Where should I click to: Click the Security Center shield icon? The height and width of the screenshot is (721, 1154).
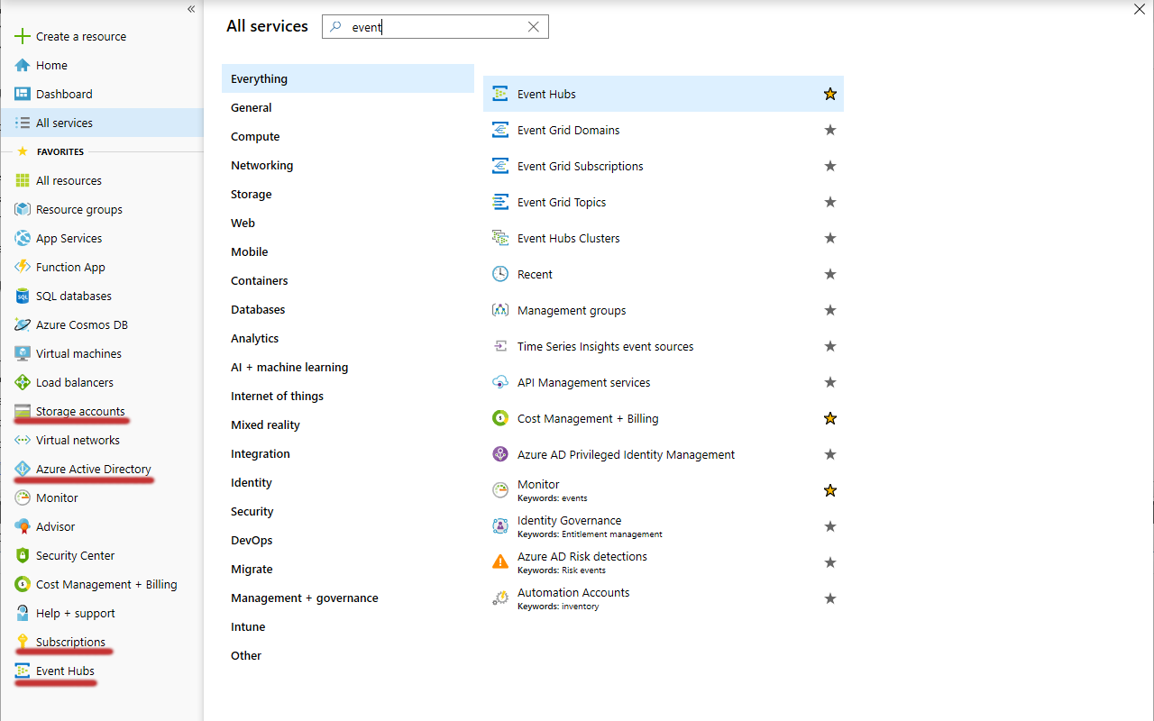click(23, 555)
